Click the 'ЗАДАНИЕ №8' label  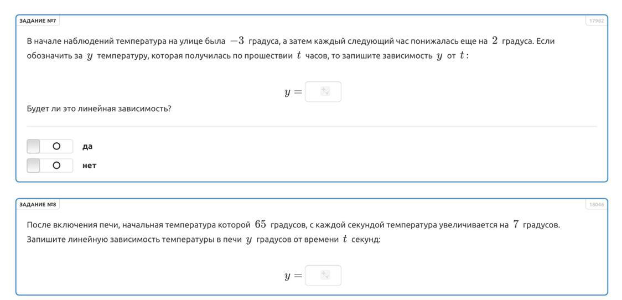pos(38,204)
